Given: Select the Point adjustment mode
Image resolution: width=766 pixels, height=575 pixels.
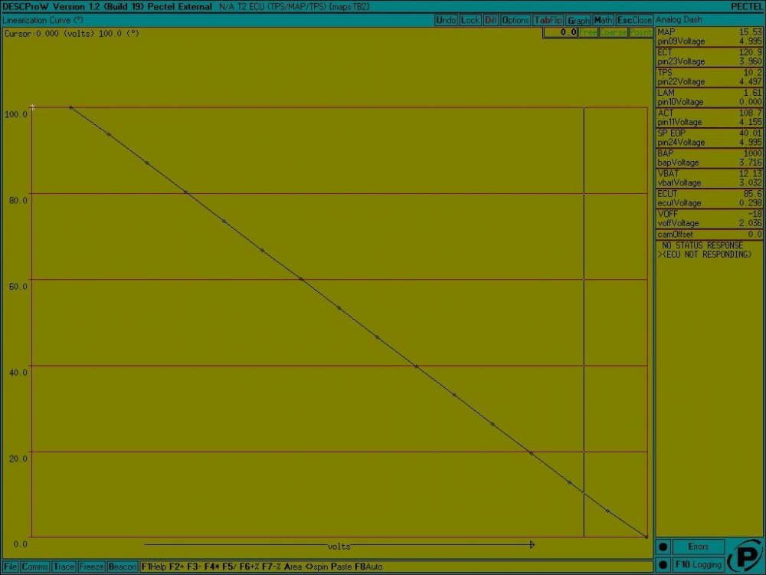Looking at the screenshot, I should (x=640, y=33).
